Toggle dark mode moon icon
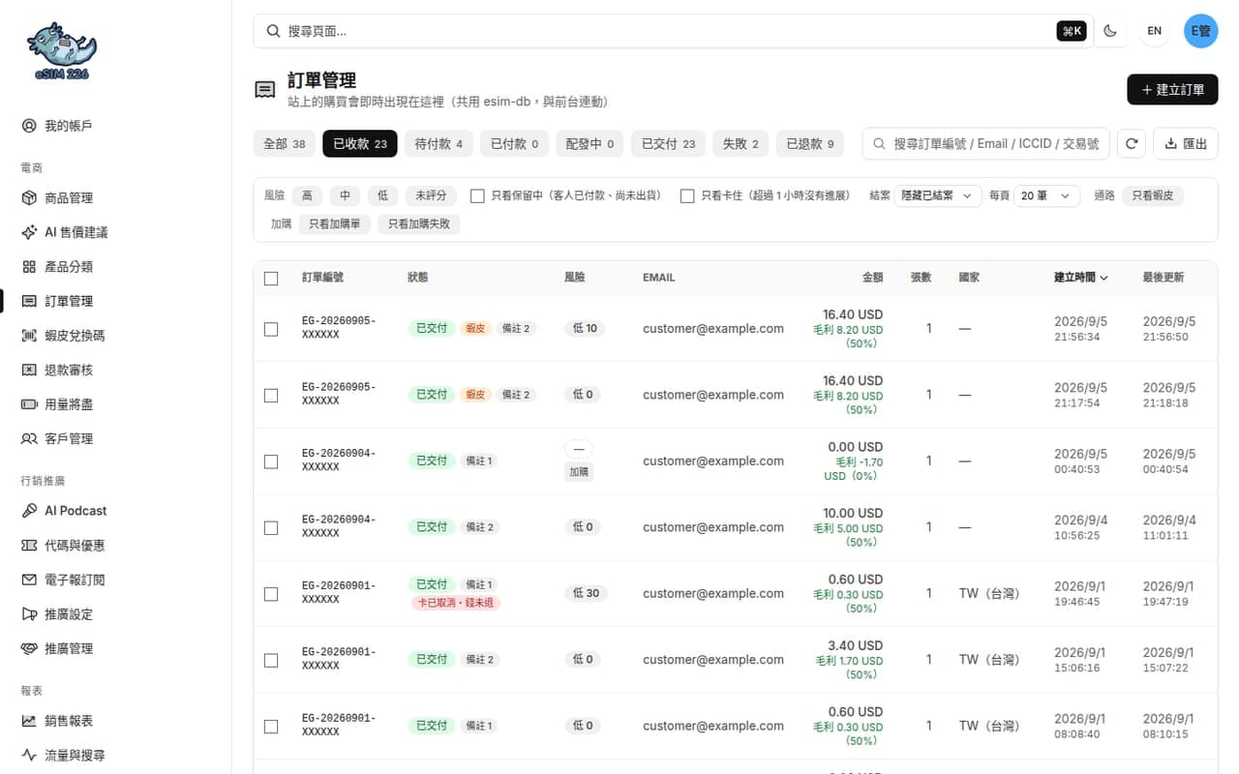 (x=1110, y=31)
